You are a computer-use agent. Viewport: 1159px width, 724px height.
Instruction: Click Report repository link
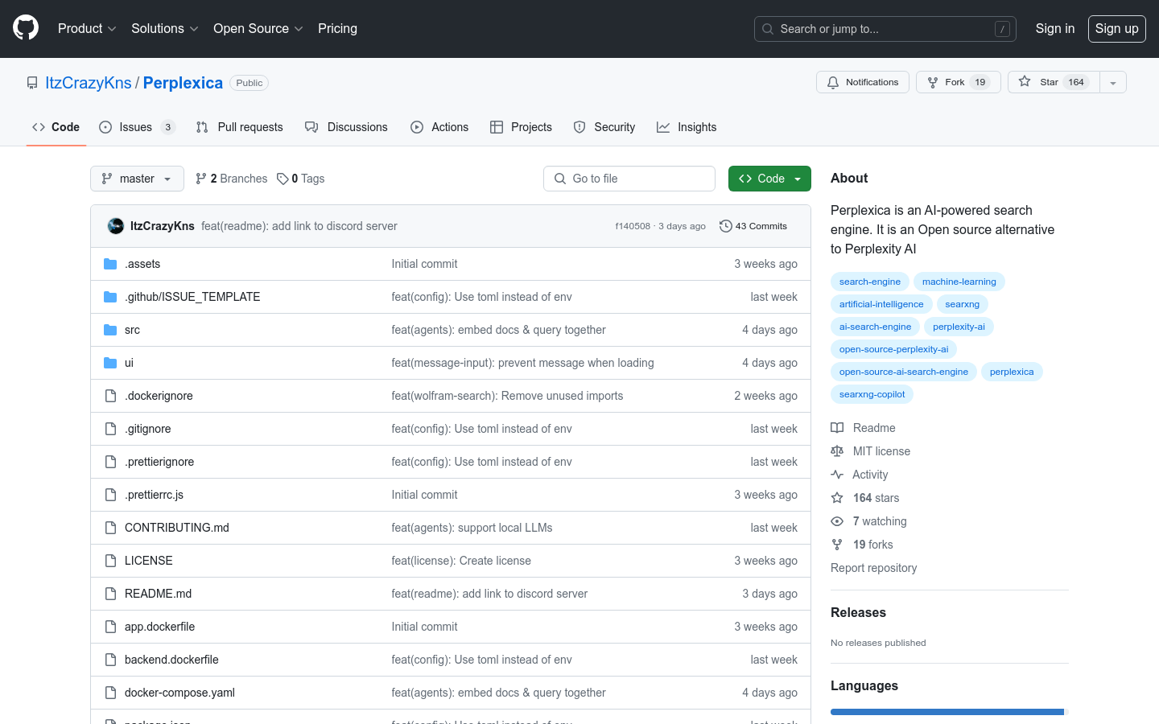[873, 568]
